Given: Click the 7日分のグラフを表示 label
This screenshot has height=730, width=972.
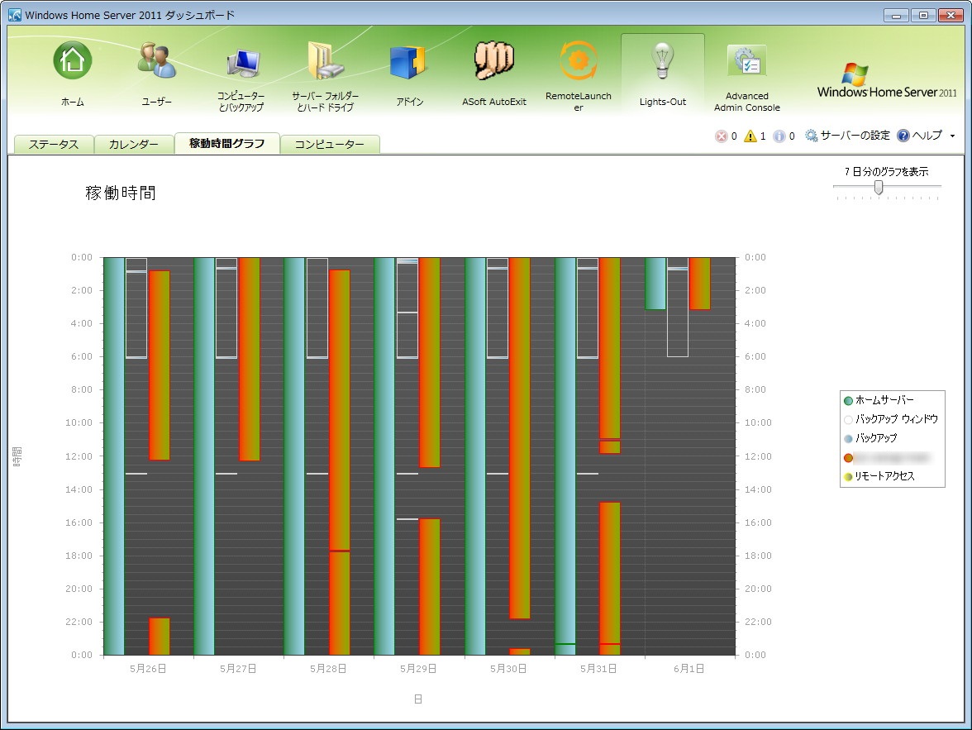Looking at the screenshot, I should tap(886, 171).
